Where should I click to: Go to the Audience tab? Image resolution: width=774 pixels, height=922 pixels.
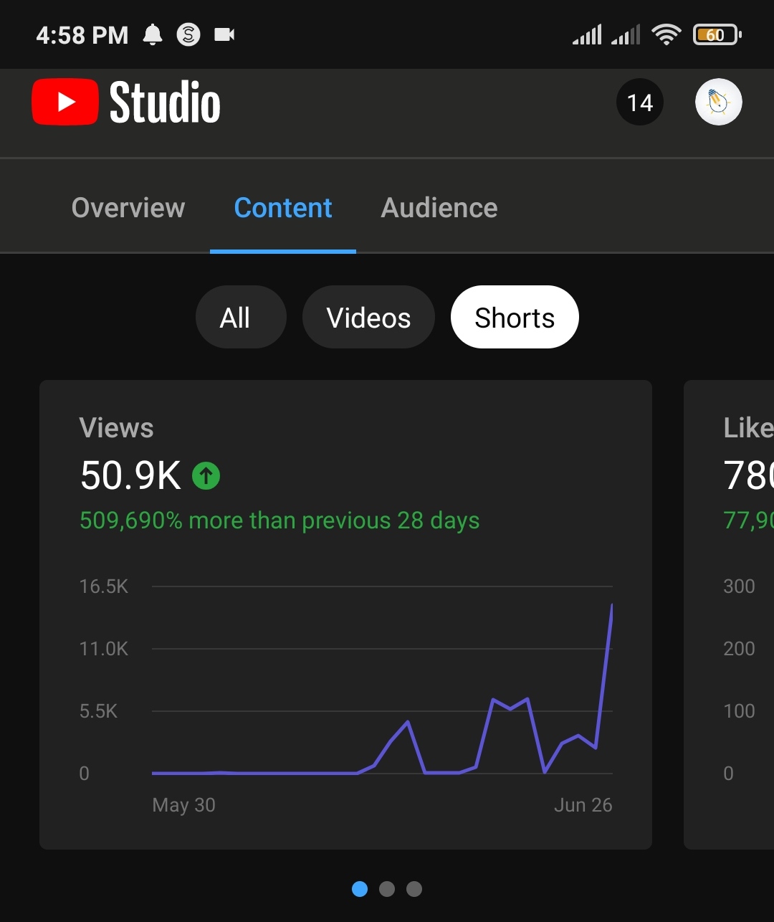click(x=439, y=208)
